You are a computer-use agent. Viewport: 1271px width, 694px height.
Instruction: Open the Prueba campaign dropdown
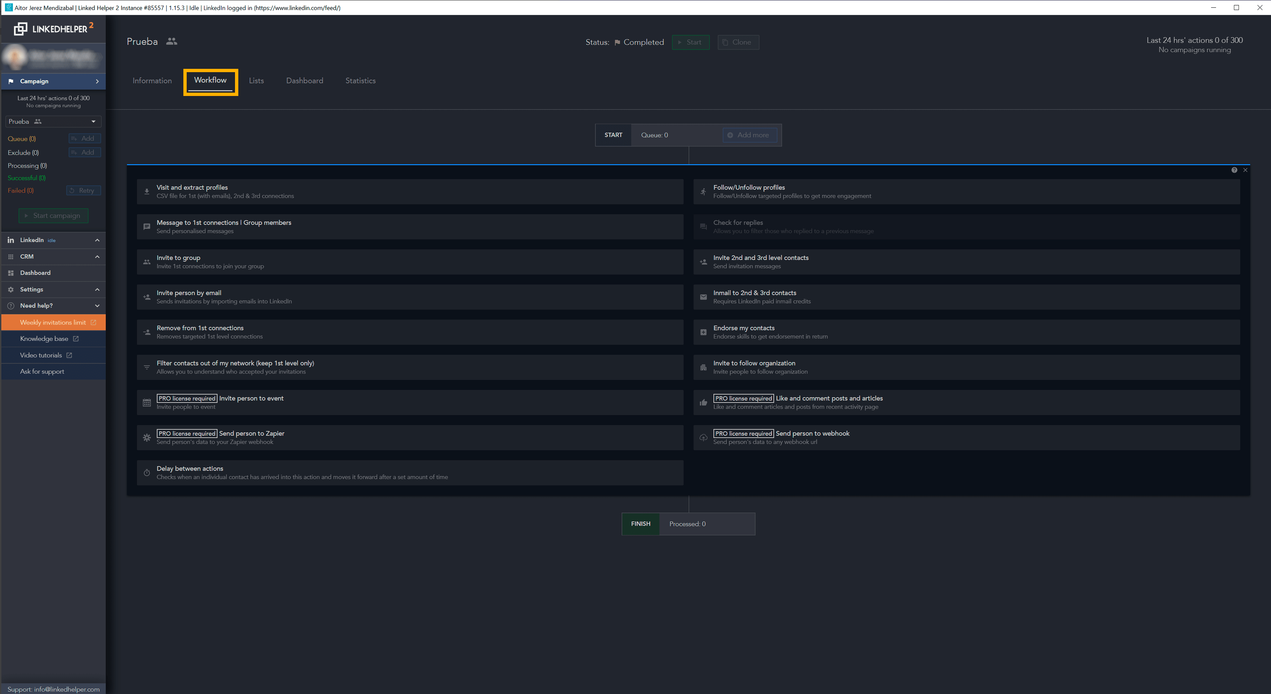(53, 121)
